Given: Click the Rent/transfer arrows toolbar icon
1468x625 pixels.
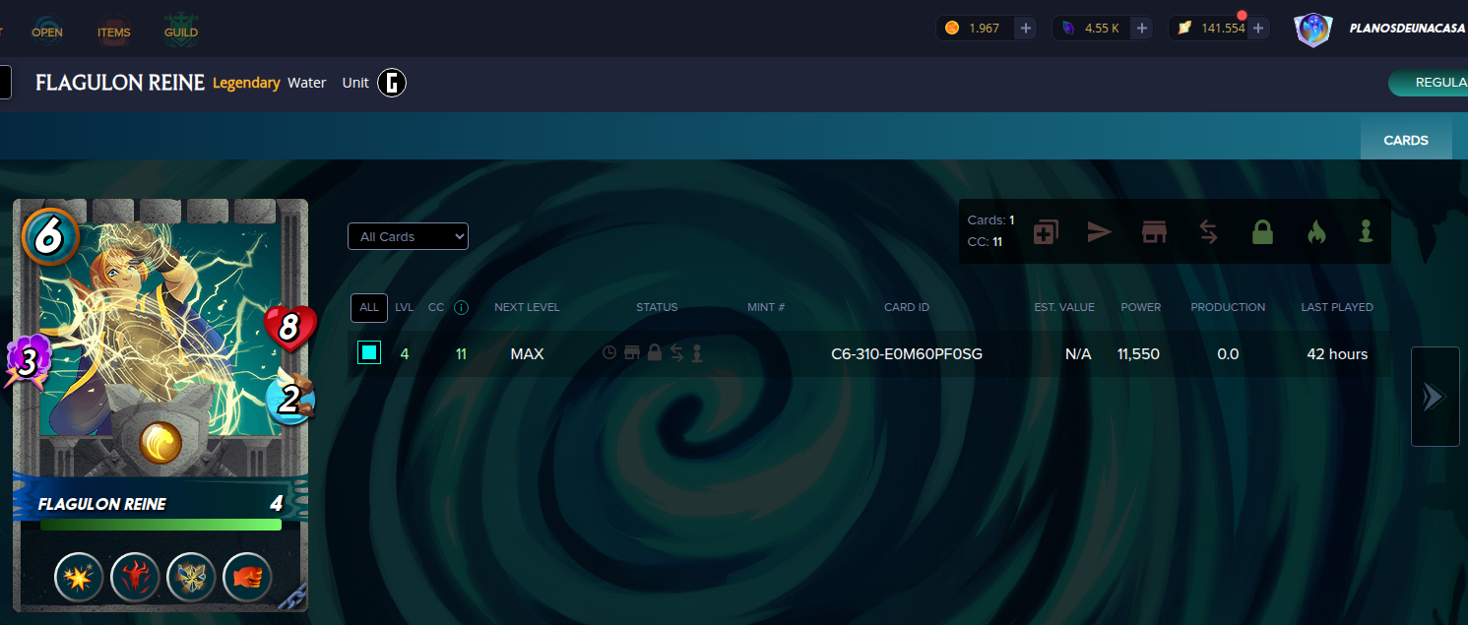Looking at the screenshot, I should pos(1208,232).
